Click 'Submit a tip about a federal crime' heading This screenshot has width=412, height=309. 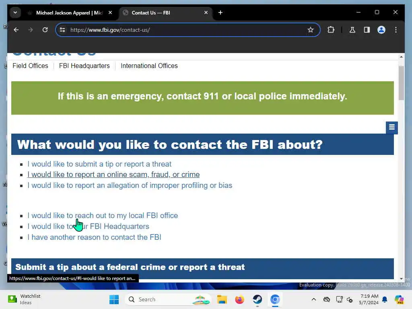130,267
